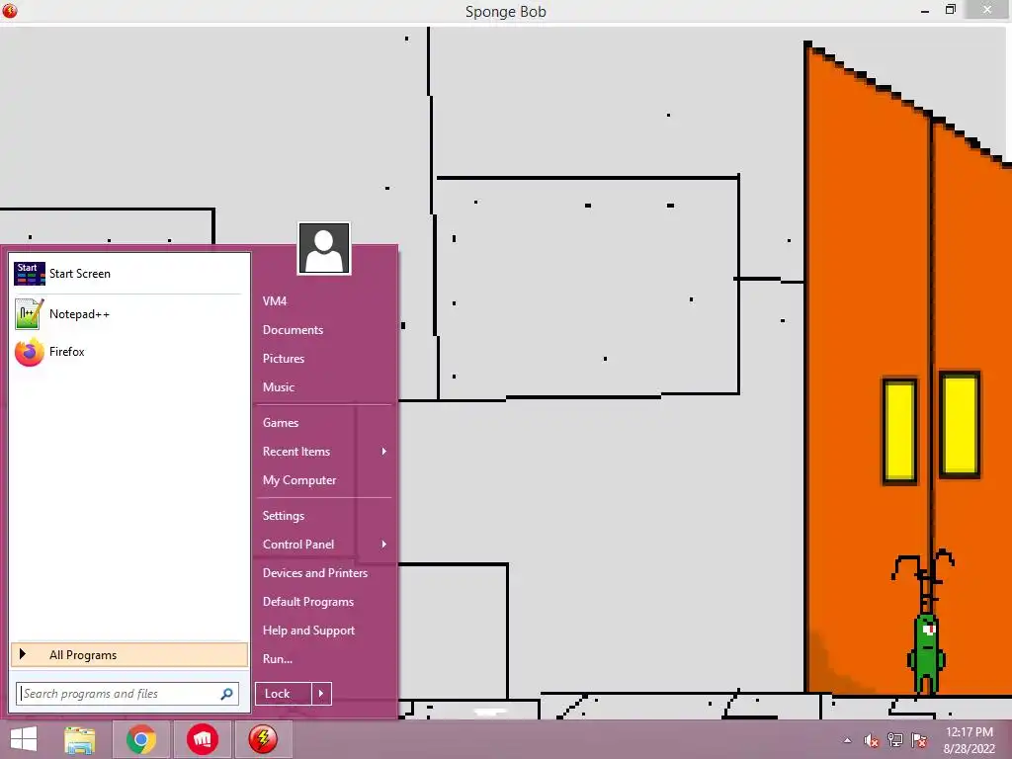Minimize the Sponge Bob window
The image size is (1012, 759).
(925, 10)
